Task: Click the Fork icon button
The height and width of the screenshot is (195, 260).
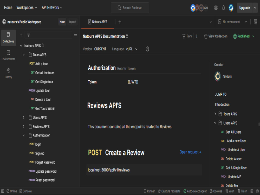Action: click(x=187, y=36)
